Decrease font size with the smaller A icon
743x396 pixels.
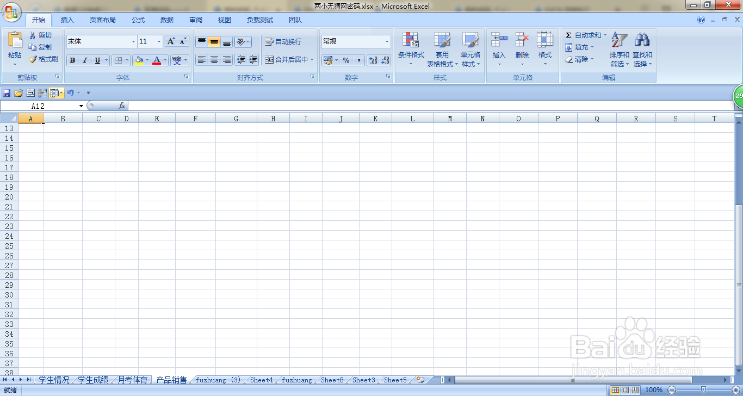click(183, 41)
